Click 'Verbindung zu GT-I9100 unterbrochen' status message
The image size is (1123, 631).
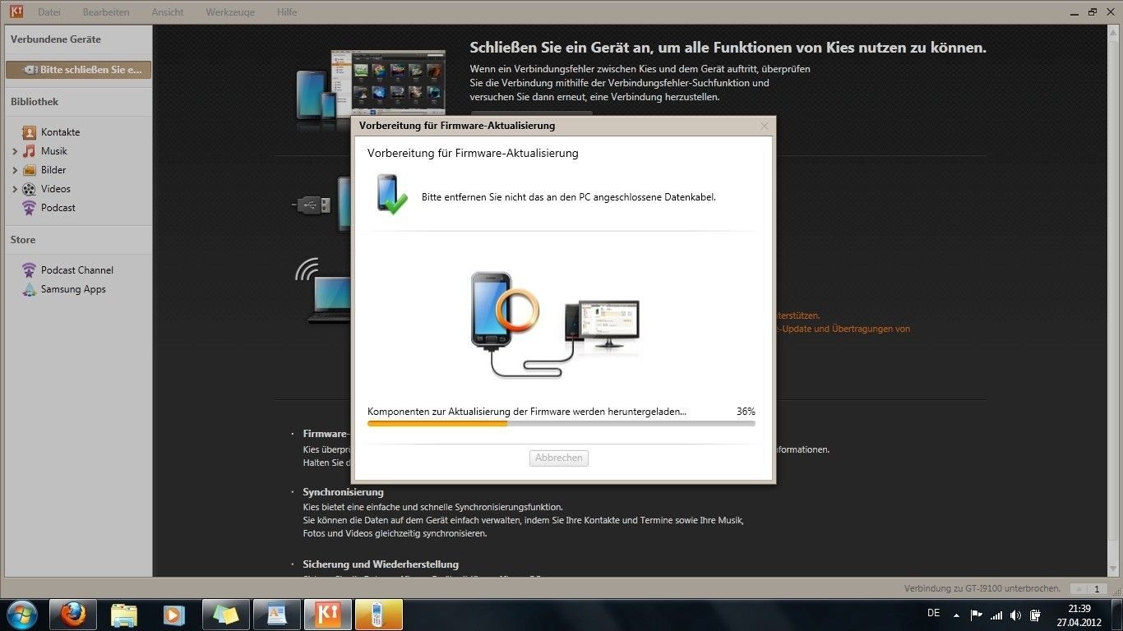[982, 589]
